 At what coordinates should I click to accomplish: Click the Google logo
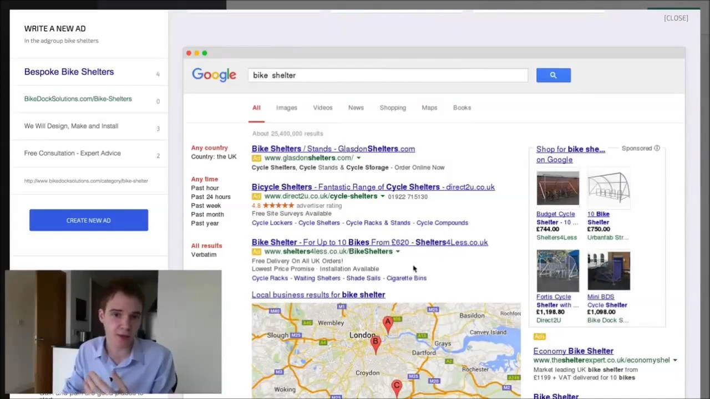pyautogui.click(x=214, y=75)
